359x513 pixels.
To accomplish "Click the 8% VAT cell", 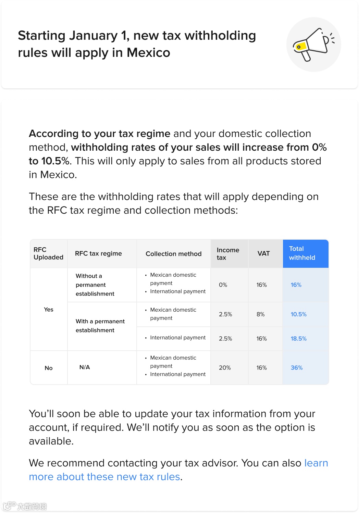I will (260, 314).
